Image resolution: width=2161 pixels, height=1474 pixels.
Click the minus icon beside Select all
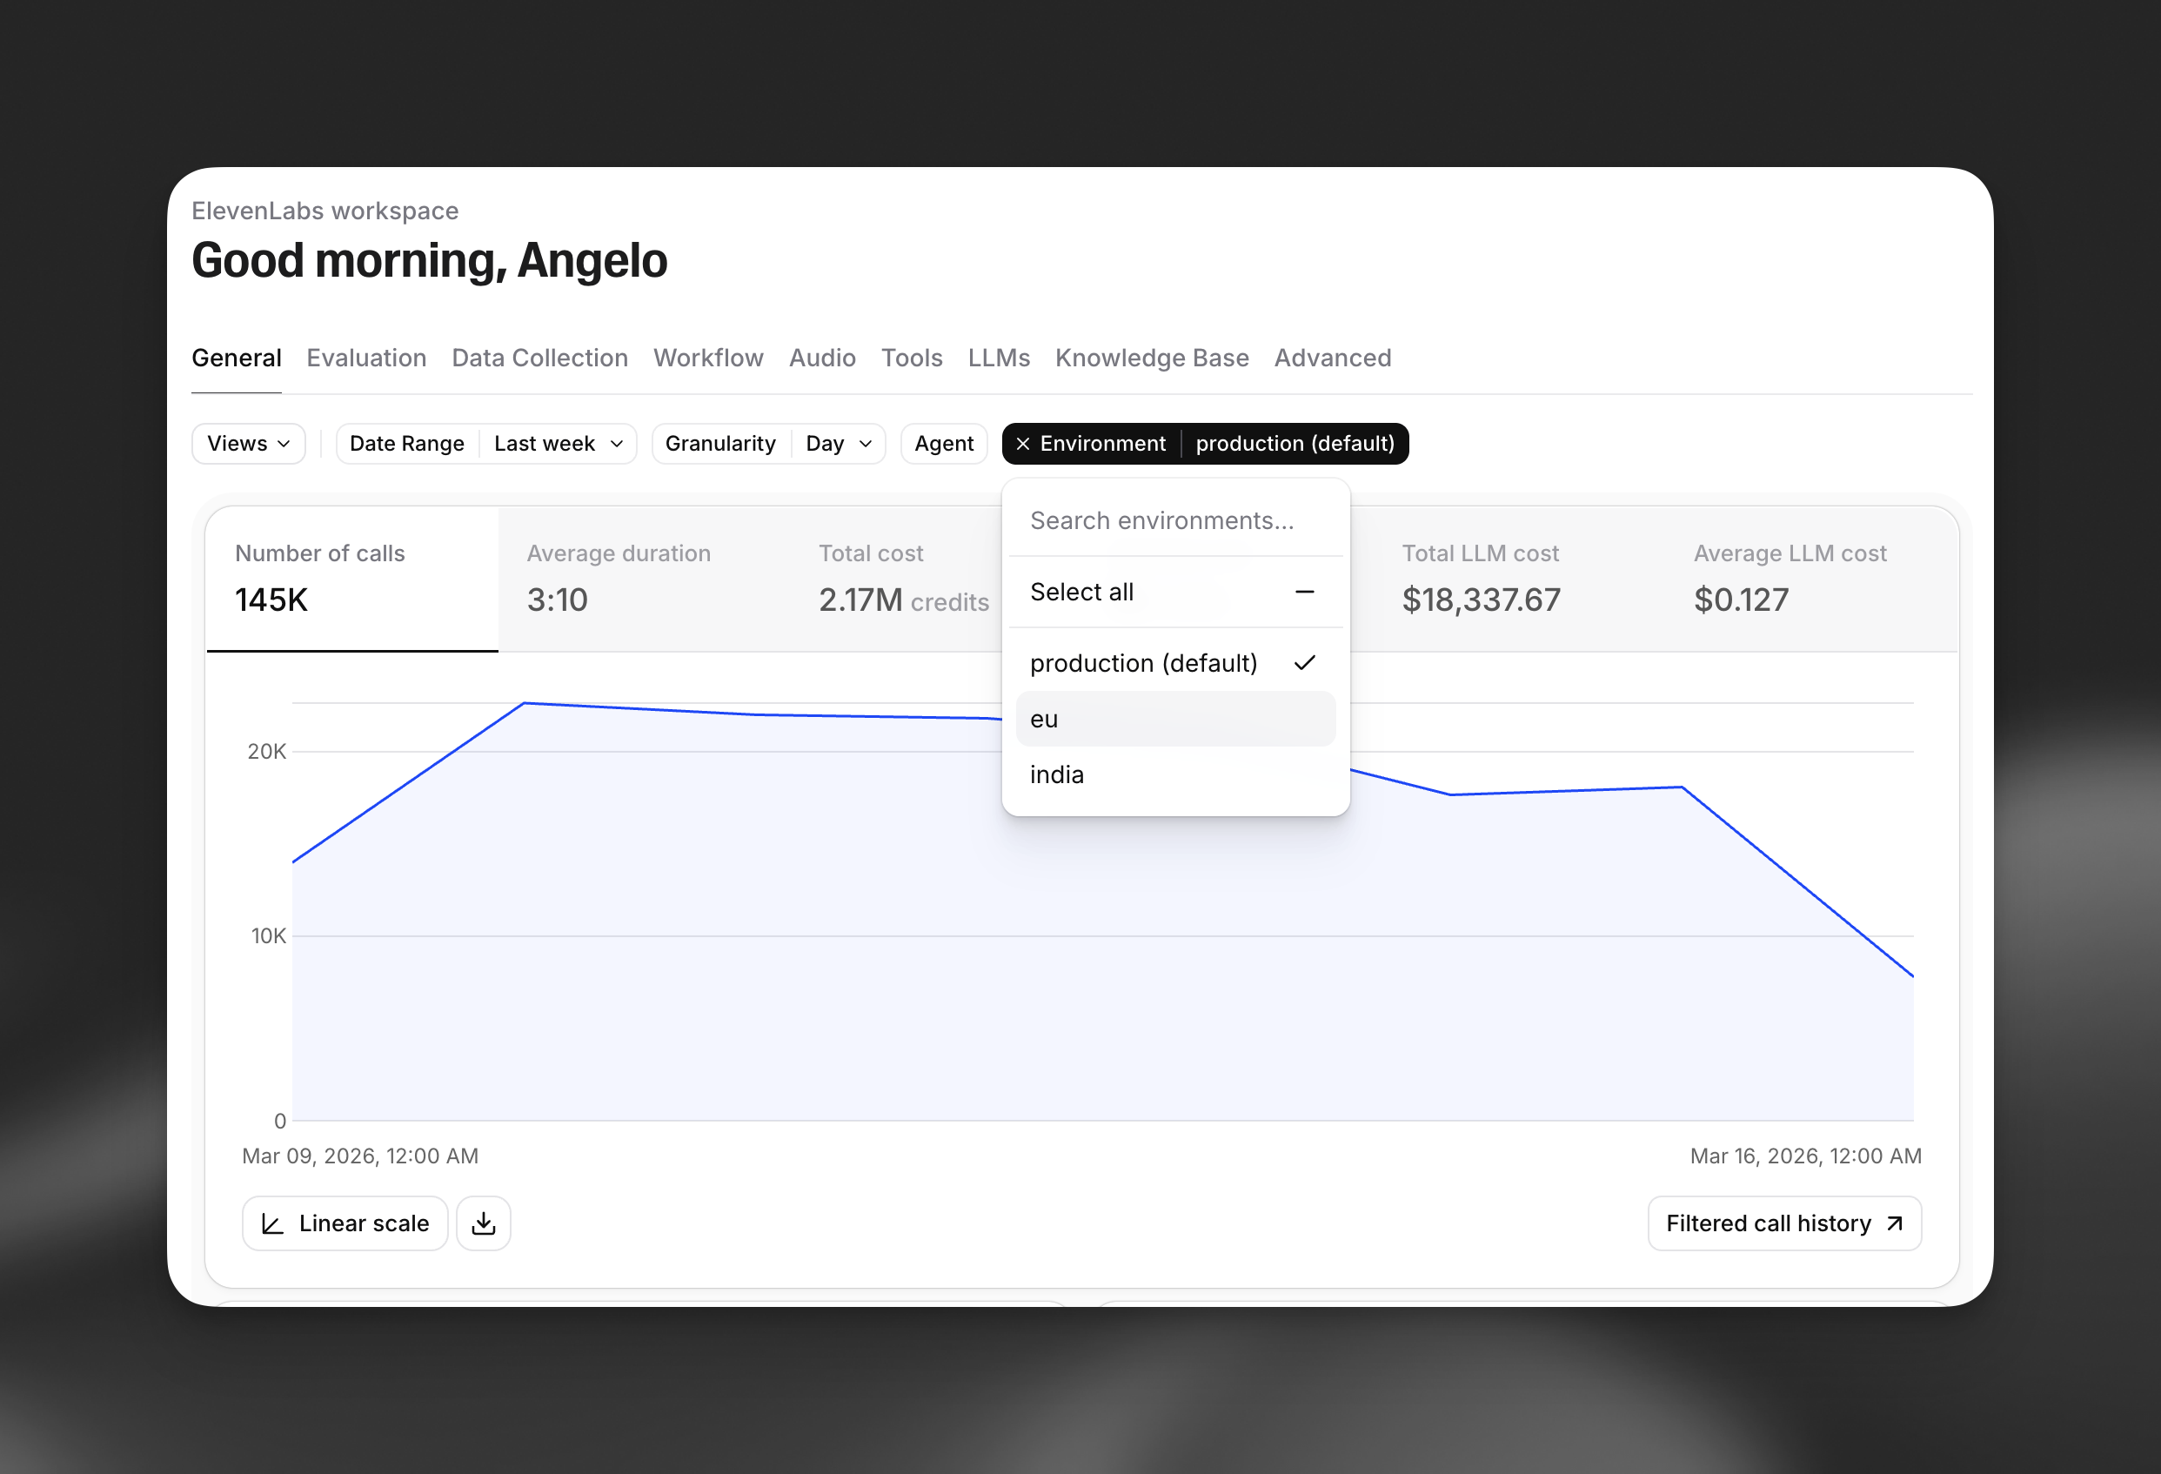point(1306,592)
